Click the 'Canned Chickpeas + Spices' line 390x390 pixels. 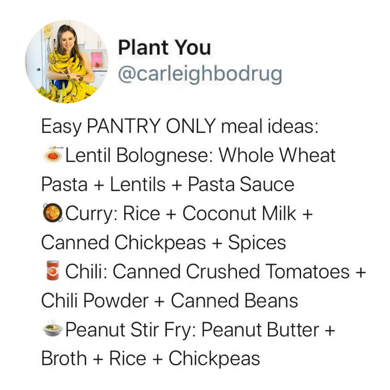pos(164,243)
